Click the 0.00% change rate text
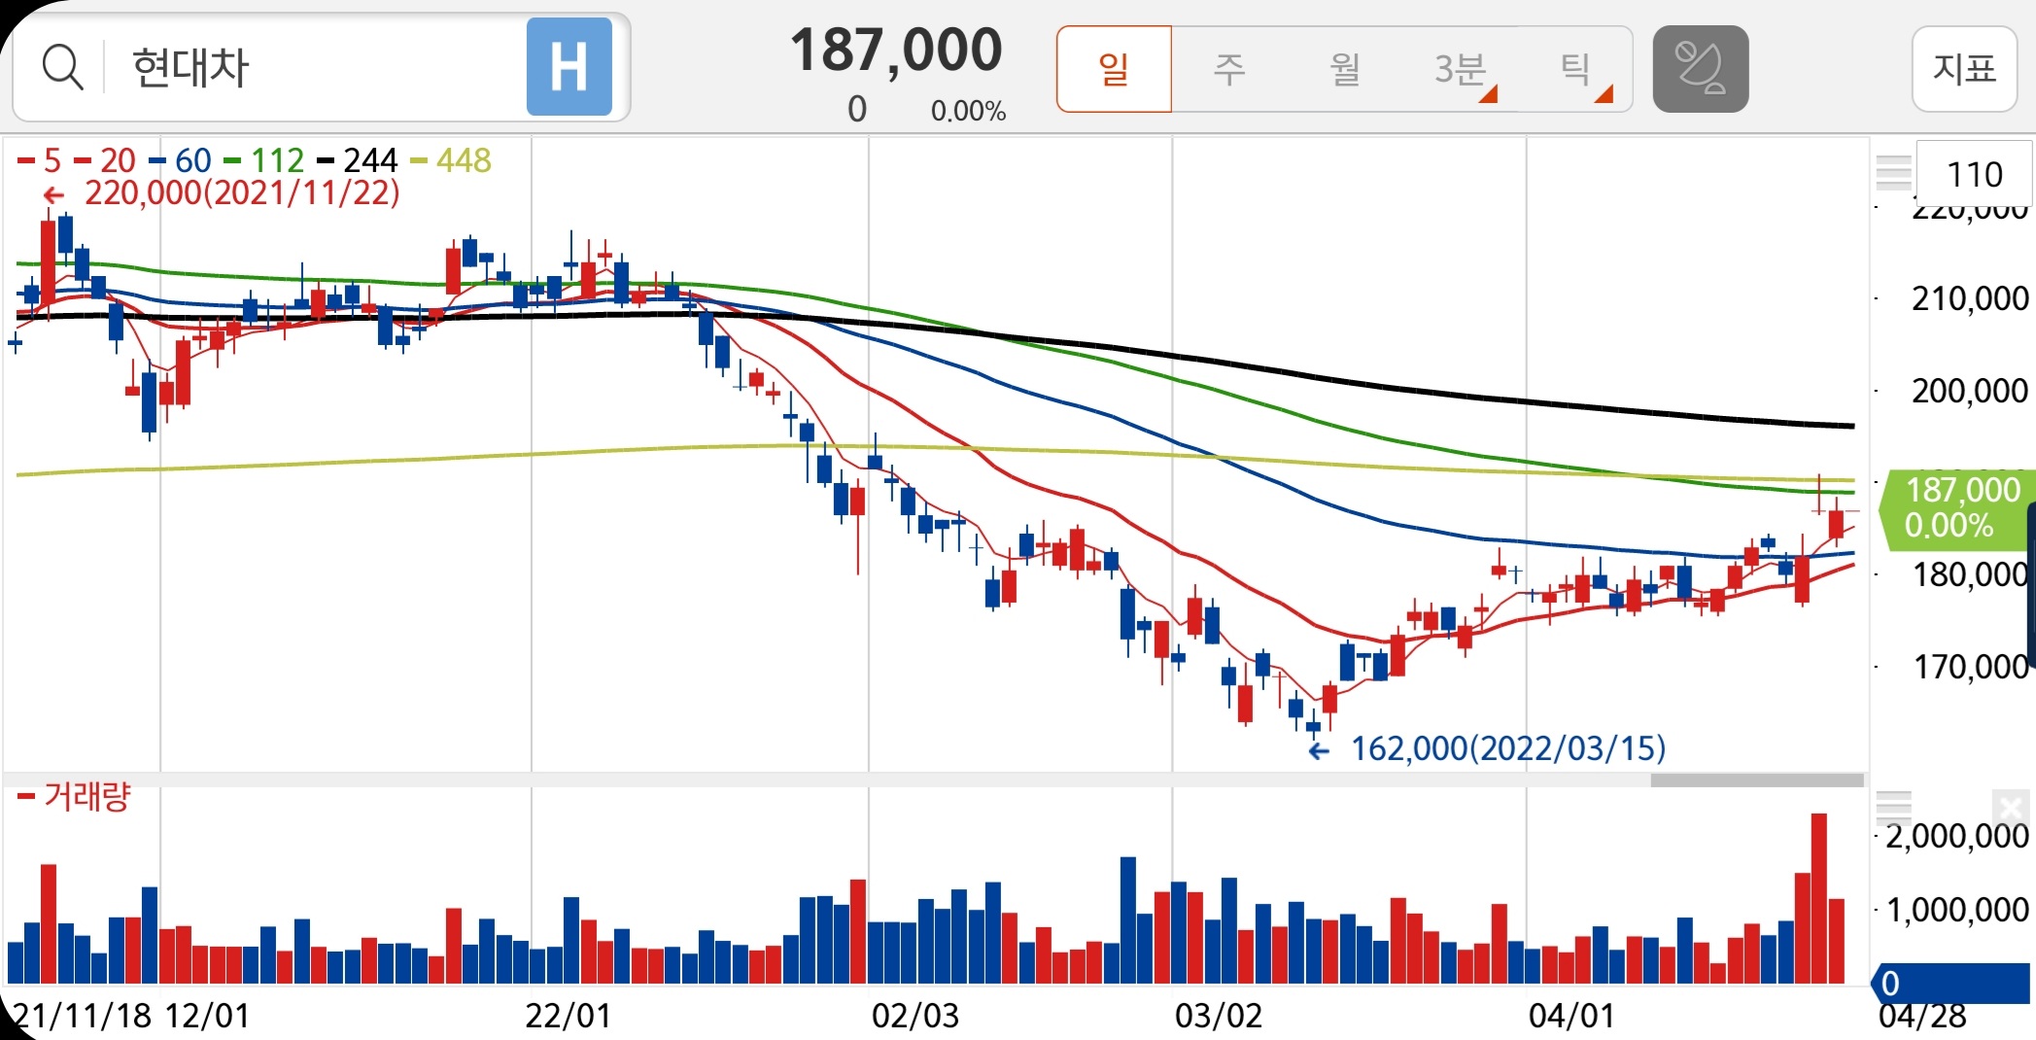This screenshot has height=1040, width=2036. 968,112
